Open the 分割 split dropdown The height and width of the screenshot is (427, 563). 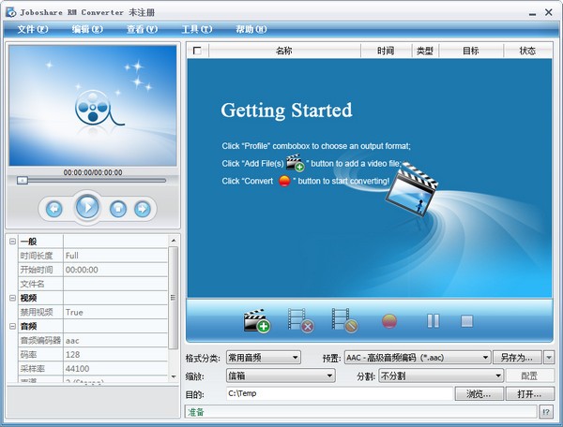(x=427, y=375)
